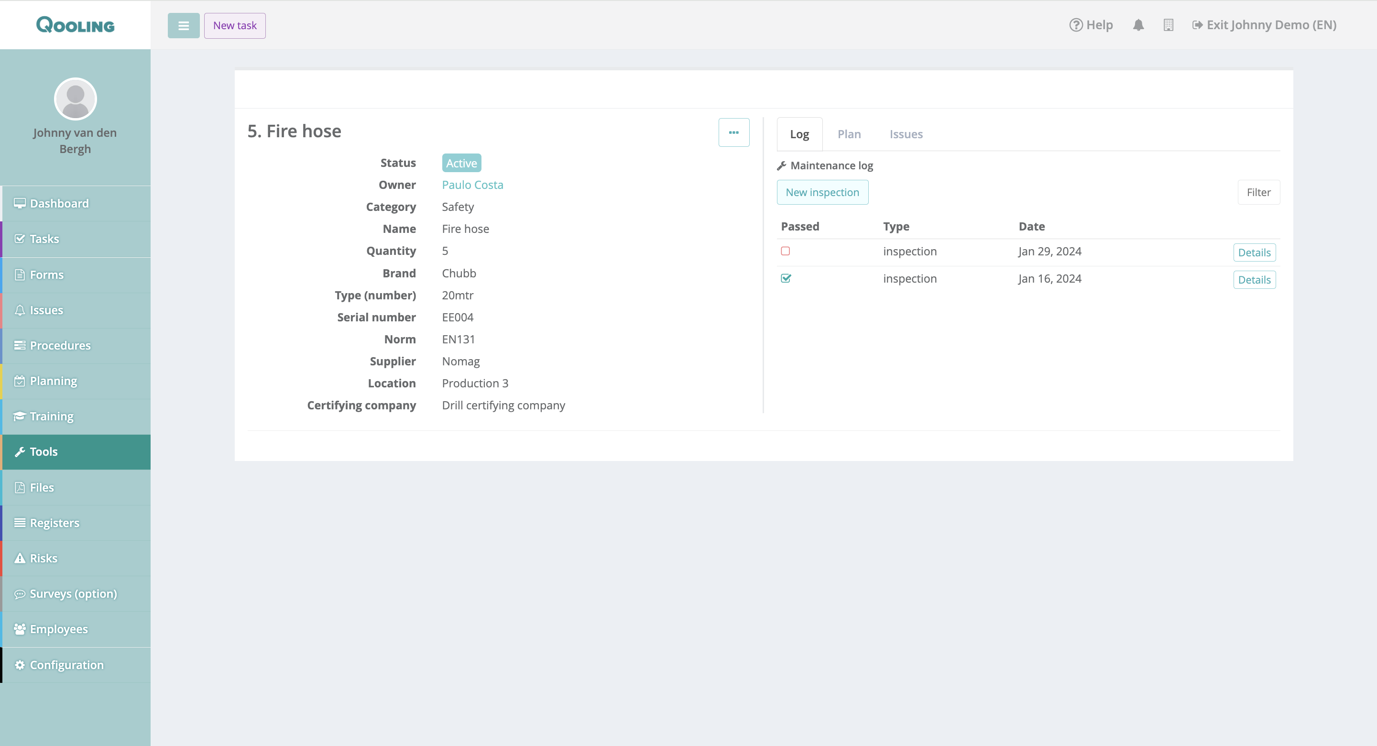
Task: Open owner Paulo Costa link
Action: (472, 185)
